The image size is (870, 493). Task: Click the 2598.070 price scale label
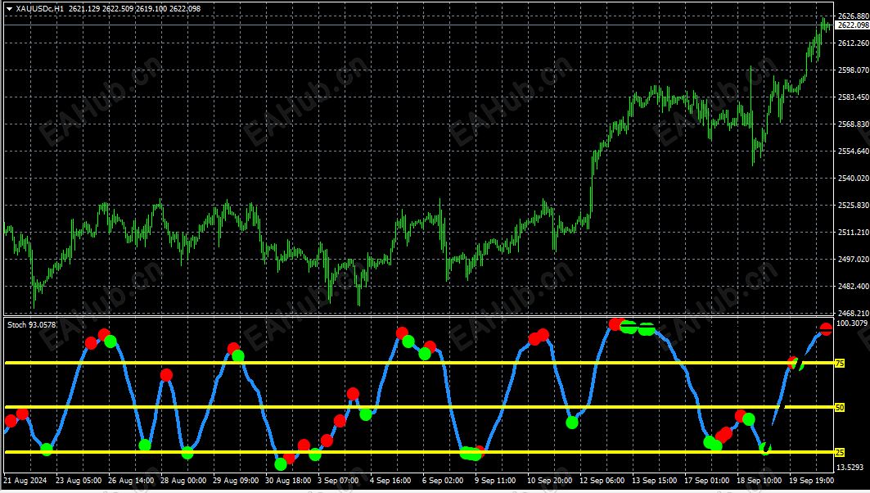(854, 70)
